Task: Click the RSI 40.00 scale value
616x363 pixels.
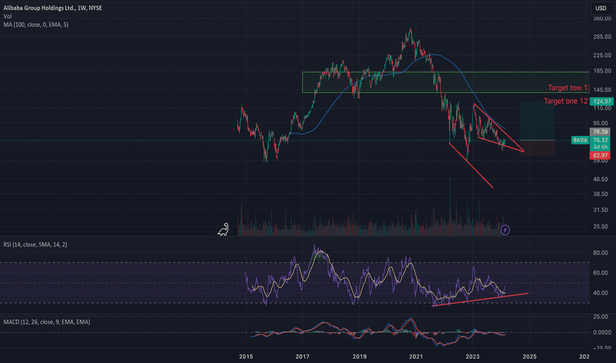Action: tap(601, 293)
